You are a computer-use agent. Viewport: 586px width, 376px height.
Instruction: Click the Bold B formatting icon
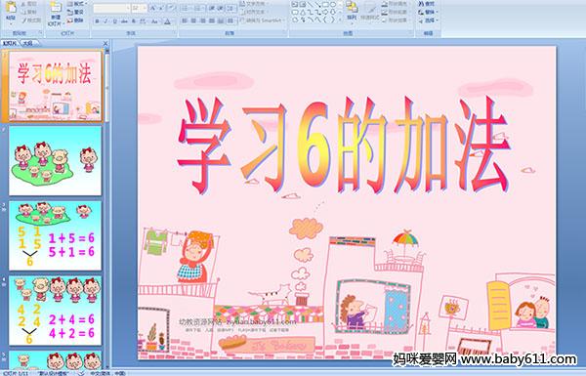tap(97, 21)
